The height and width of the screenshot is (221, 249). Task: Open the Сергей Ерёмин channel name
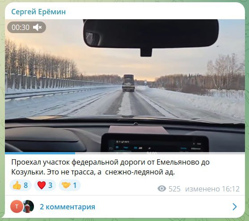click(38, 12)
